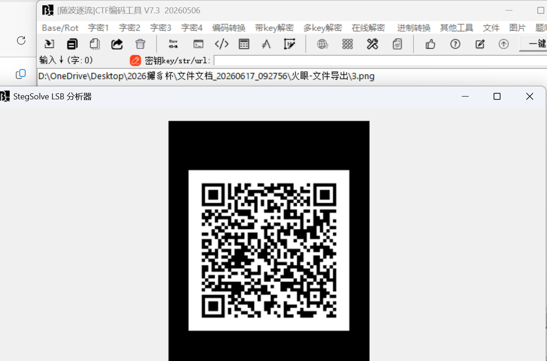The width and height of the screenshot is (547, 361).
Task: Click the 输入↓(字:0) label
Action: [66, 60]
